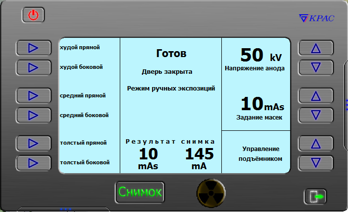Select the худой боковой preset arrow

pos(33,67)
